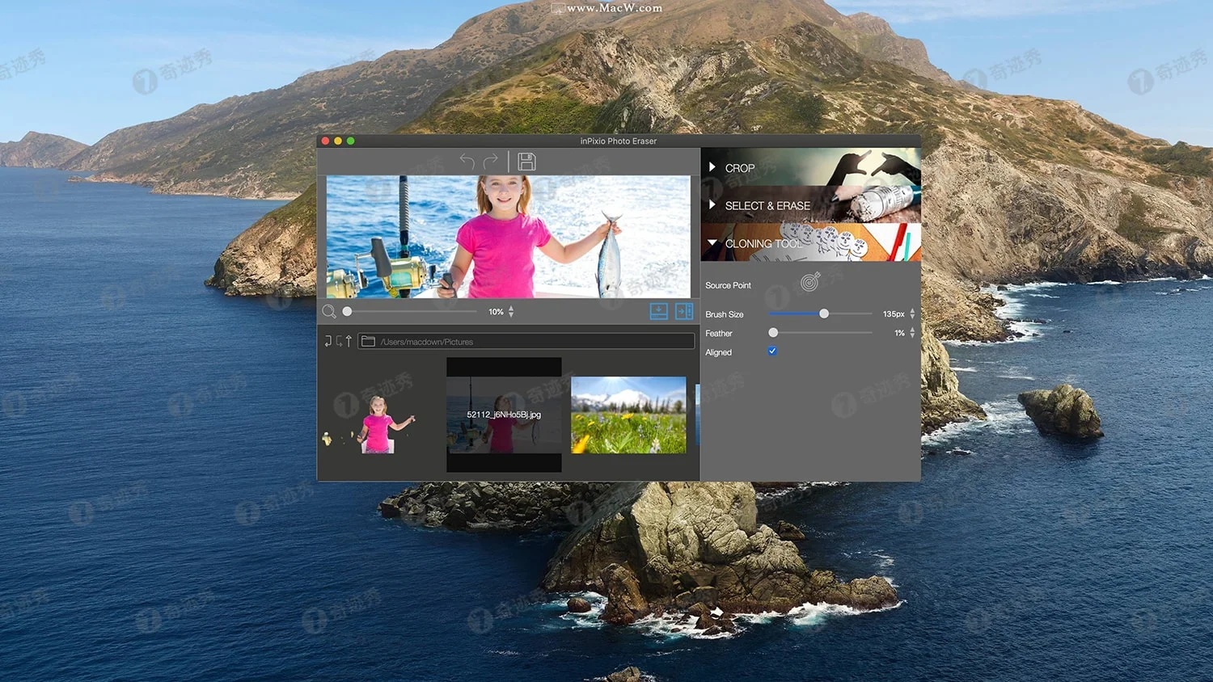Image resolution: width=1213 pixels, height=682 pixels.
Task: Click the upward arrow icon near the path bar
Action: [349, 341]
